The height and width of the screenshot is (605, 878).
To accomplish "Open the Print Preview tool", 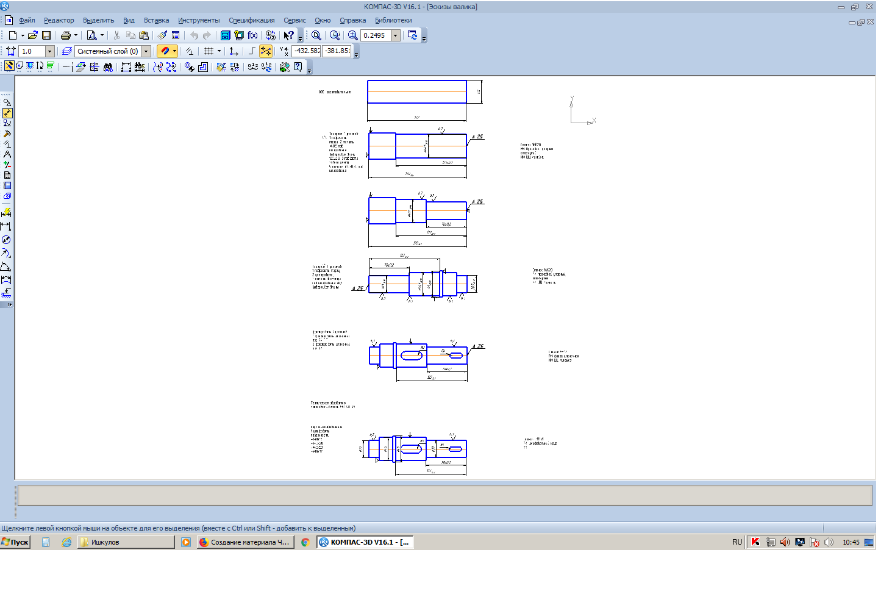I will [x=91, y=35].
